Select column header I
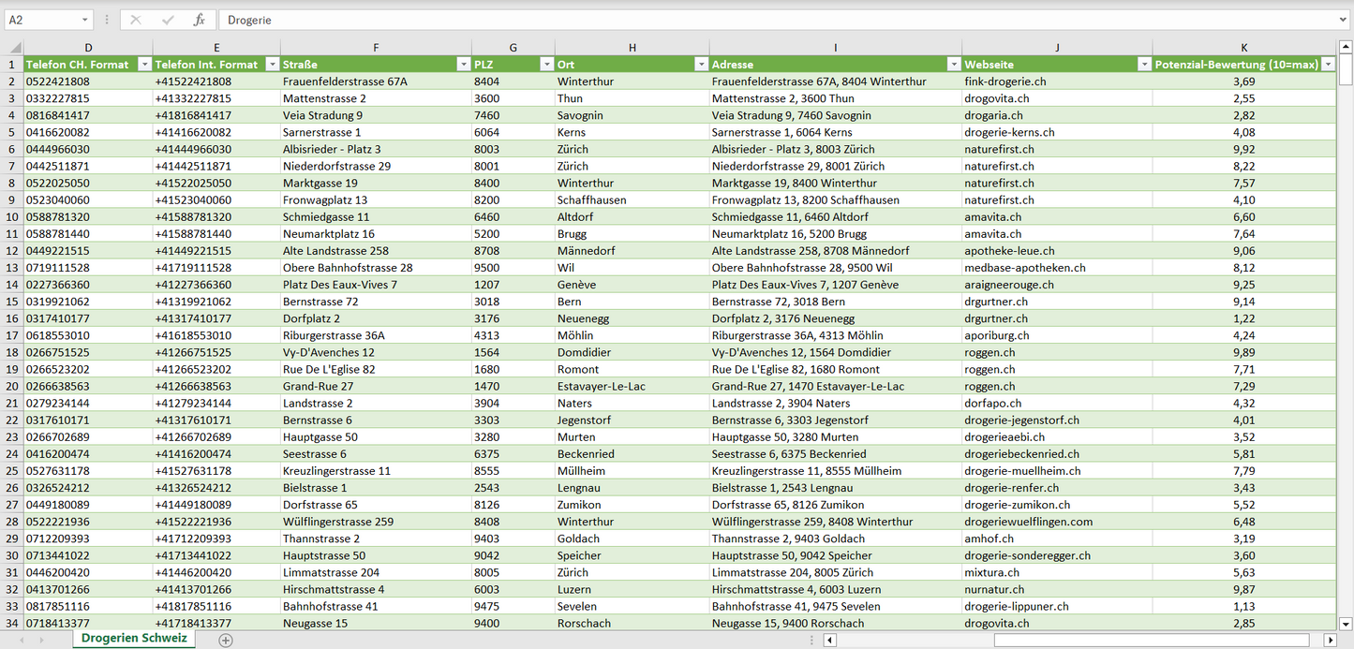This screenshot has height=649, width=1354. tap(835, 48)
